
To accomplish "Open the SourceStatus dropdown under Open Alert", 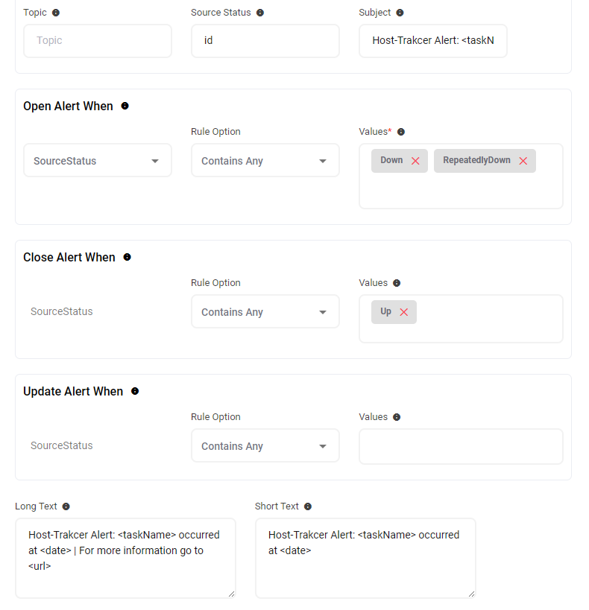I will (x=98, y=161).
